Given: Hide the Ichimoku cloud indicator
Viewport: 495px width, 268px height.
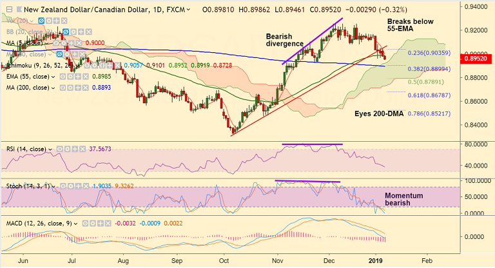Looking at the screenshot, I should coord(87,65).
